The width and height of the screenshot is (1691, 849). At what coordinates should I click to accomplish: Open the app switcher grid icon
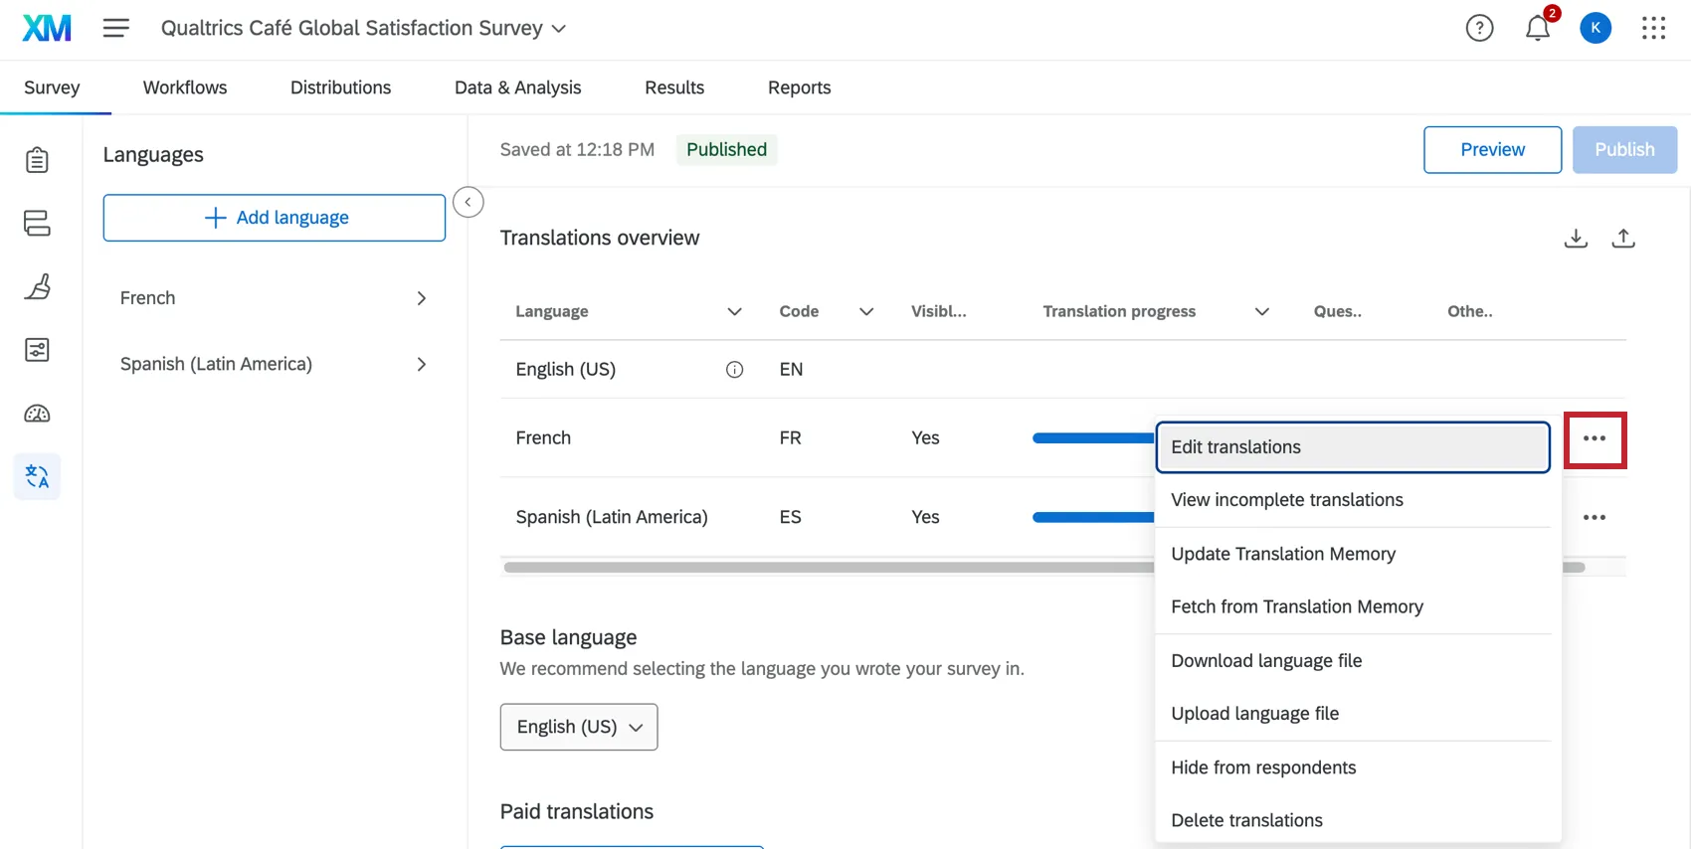1653,29
